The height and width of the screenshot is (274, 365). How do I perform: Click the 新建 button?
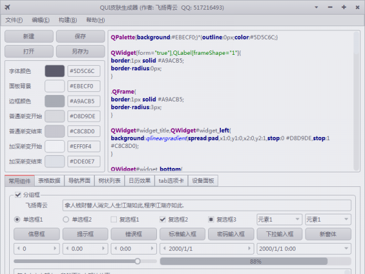(29, 37)
